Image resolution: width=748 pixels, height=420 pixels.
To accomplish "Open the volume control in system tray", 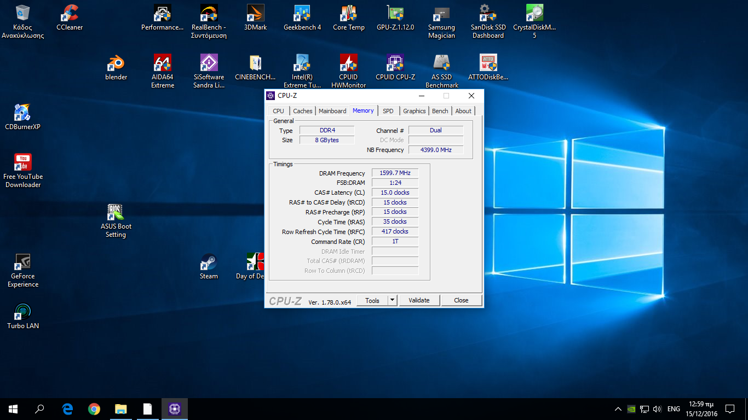I will click(657, 409).
